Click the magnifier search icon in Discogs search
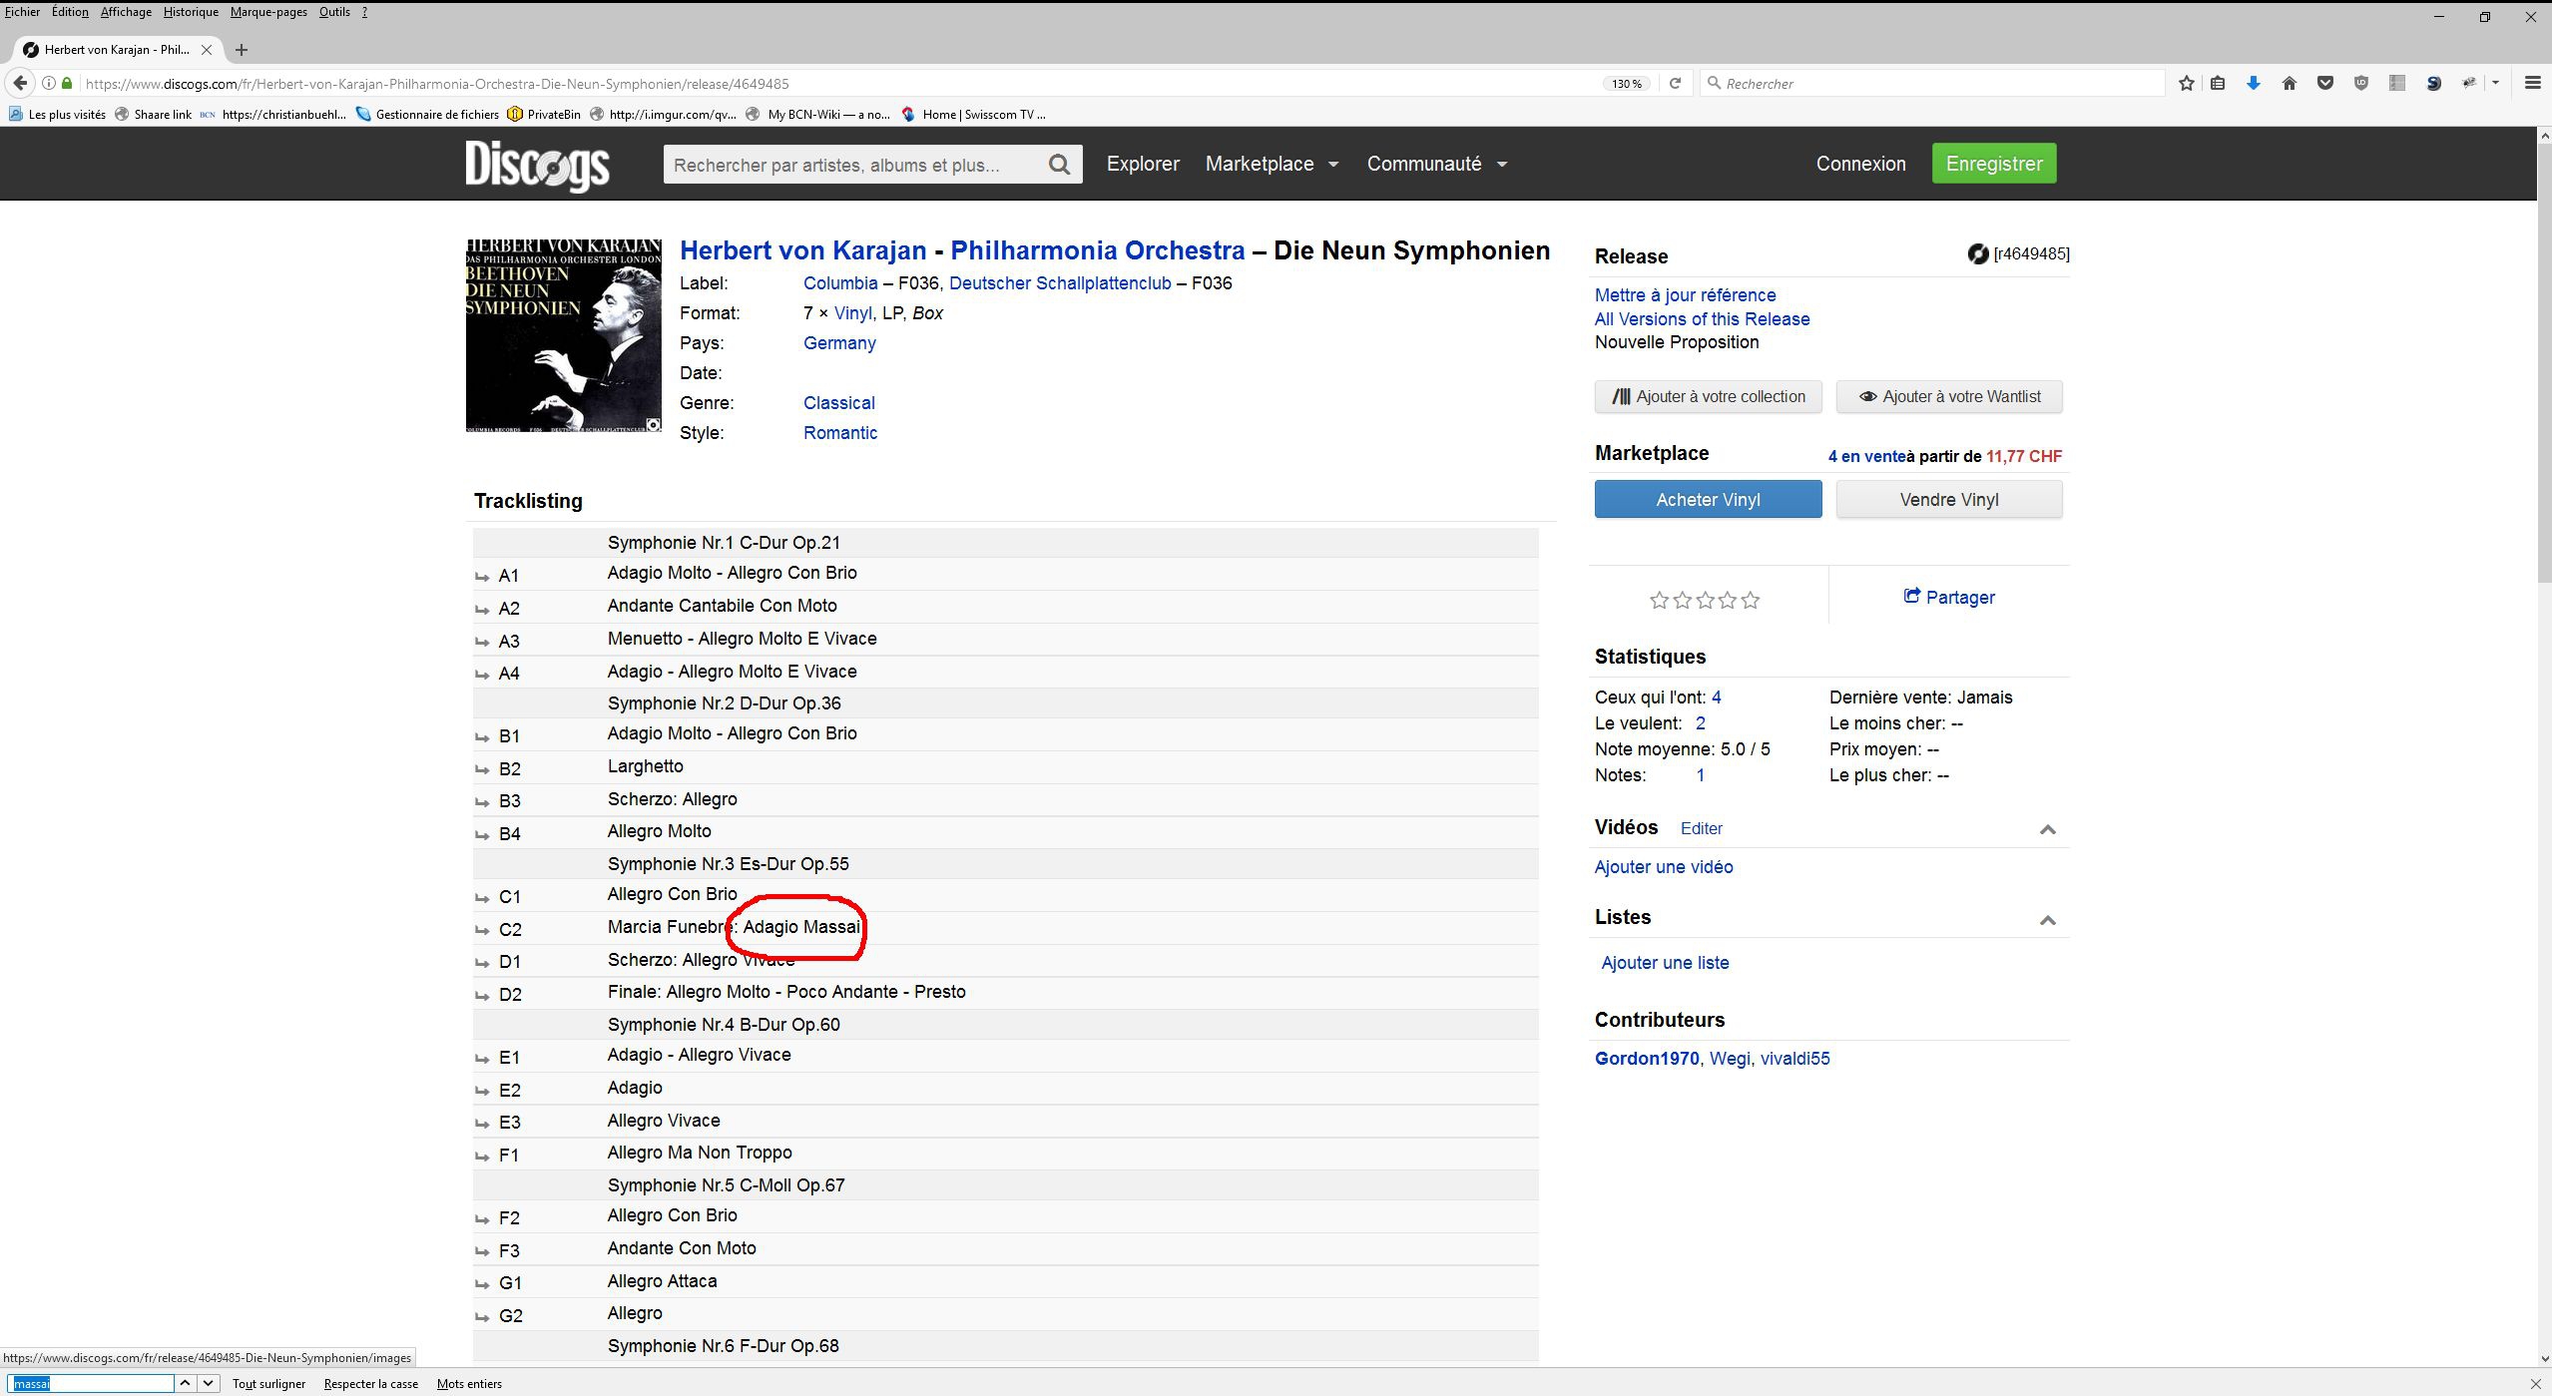The image size is (2552, 1396). 1059,165
